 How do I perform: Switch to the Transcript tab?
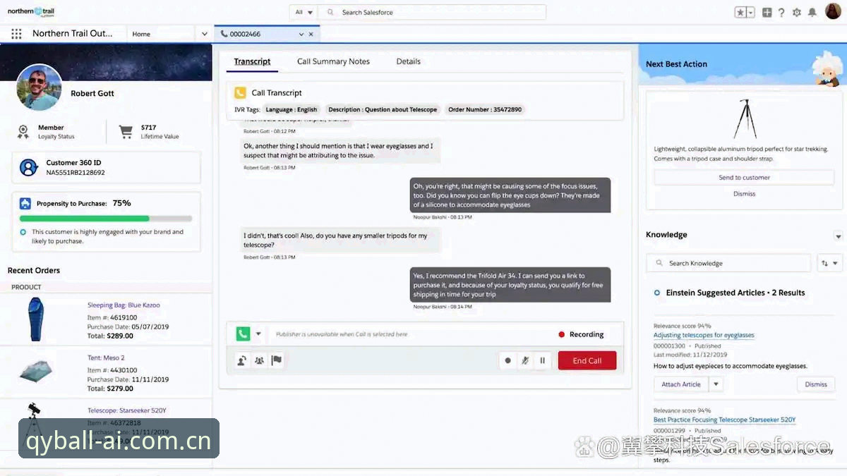[252, 61]
